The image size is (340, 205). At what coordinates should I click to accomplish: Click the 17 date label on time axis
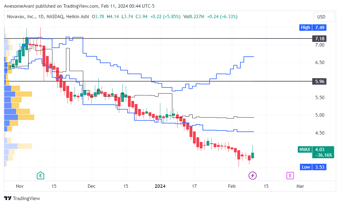(194, 186)
